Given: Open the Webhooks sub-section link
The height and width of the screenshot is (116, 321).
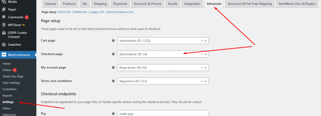Looking at the screenshot, I should click(x=81, y=12).
